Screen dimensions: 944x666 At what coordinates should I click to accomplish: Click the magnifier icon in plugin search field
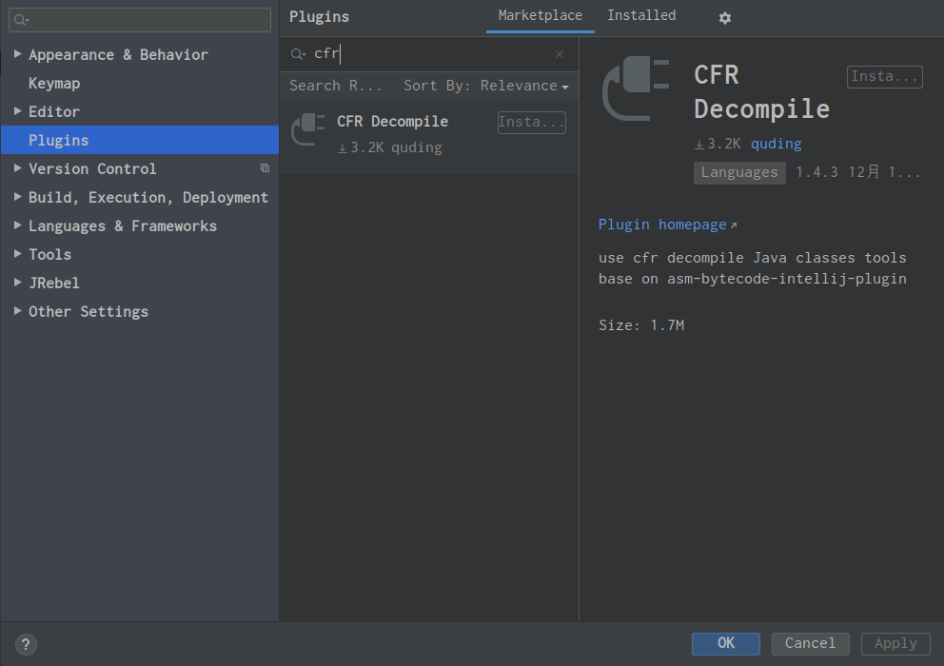(x=298, y=54)
